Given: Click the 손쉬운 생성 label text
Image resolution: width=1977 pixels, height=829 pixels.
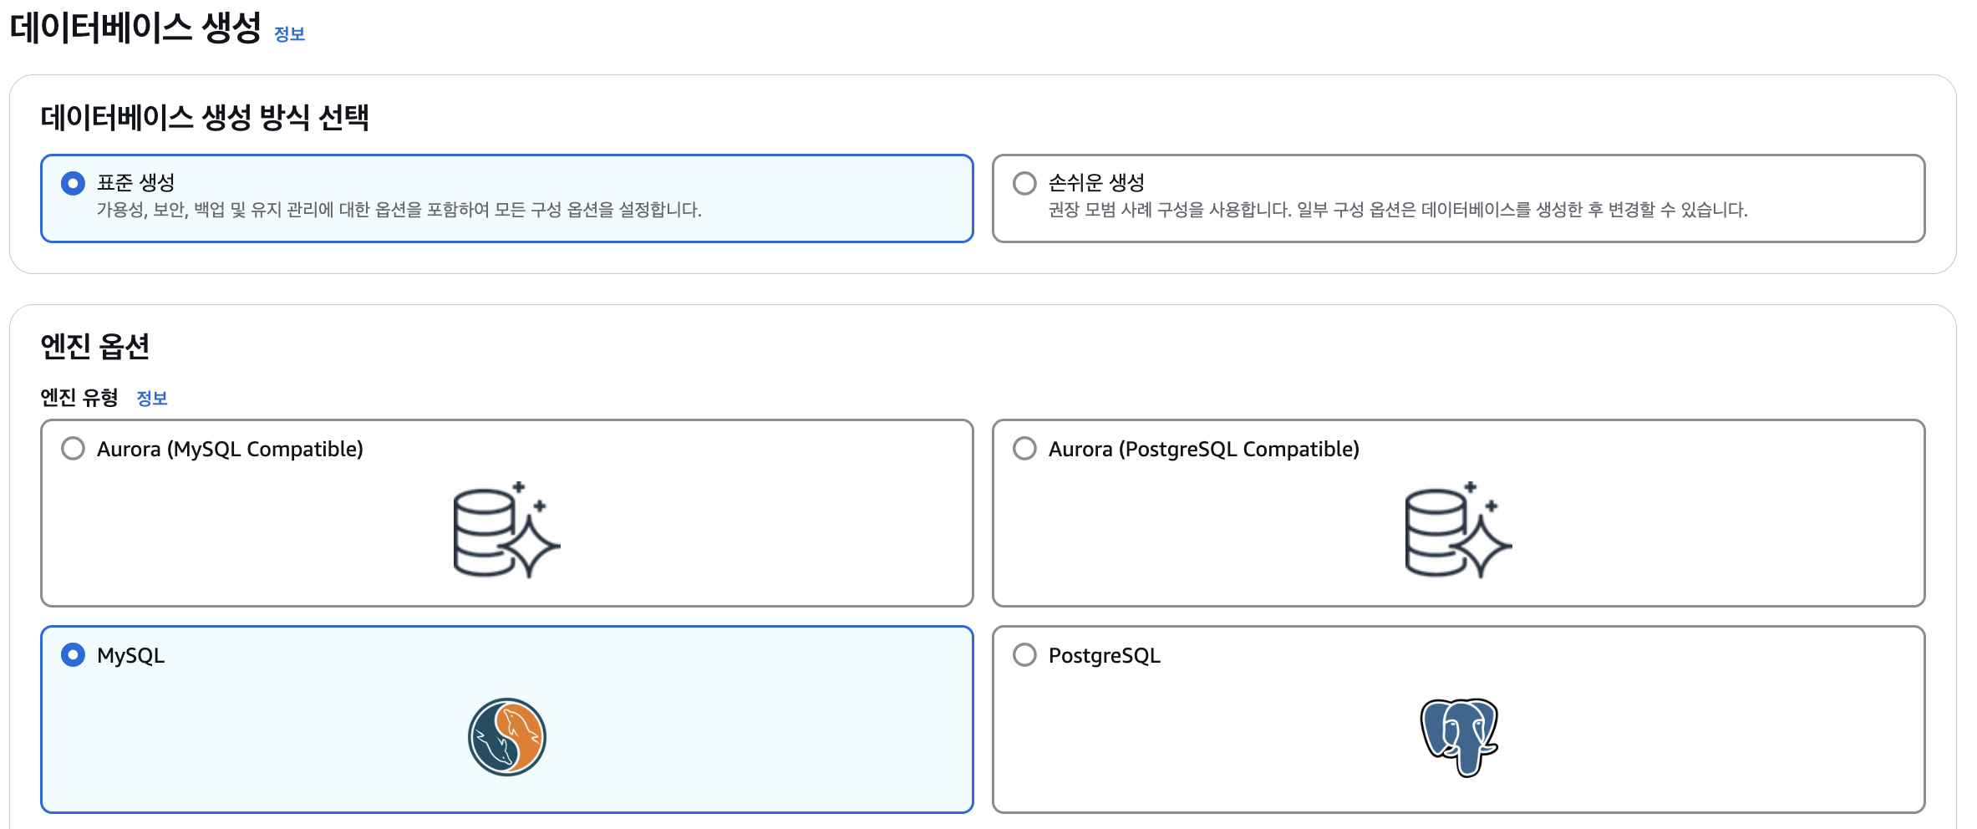Looking at the screenshot, I should [x=1096, y=182].
